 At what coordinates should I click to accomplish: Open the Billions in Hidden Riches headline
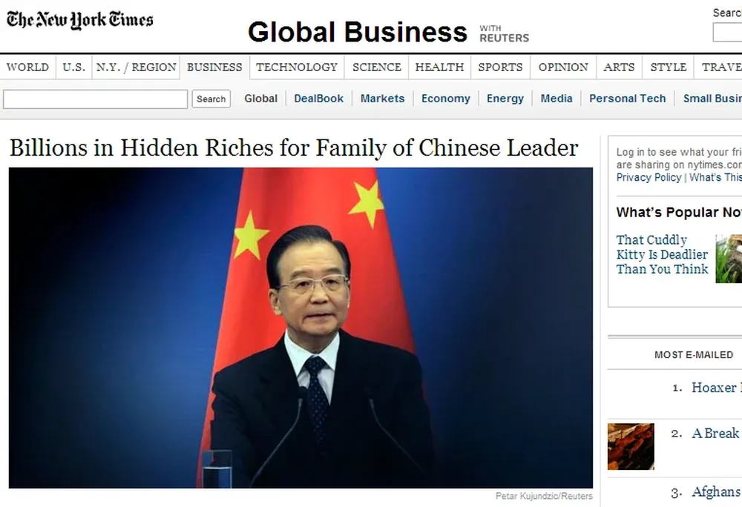click(293, 148)
